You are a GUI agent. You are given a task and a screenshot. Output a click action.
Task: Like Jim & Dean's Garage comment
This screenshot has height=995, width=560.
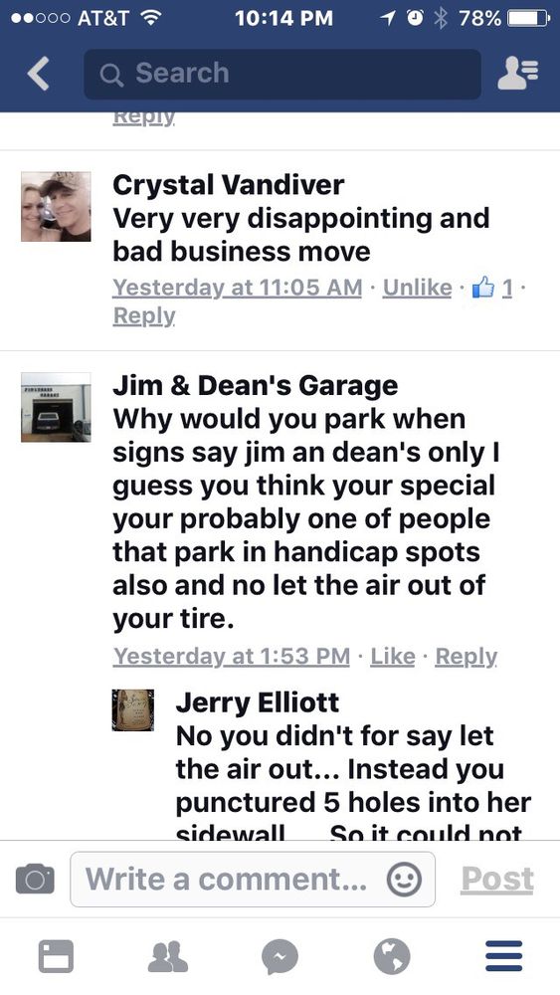393,656
